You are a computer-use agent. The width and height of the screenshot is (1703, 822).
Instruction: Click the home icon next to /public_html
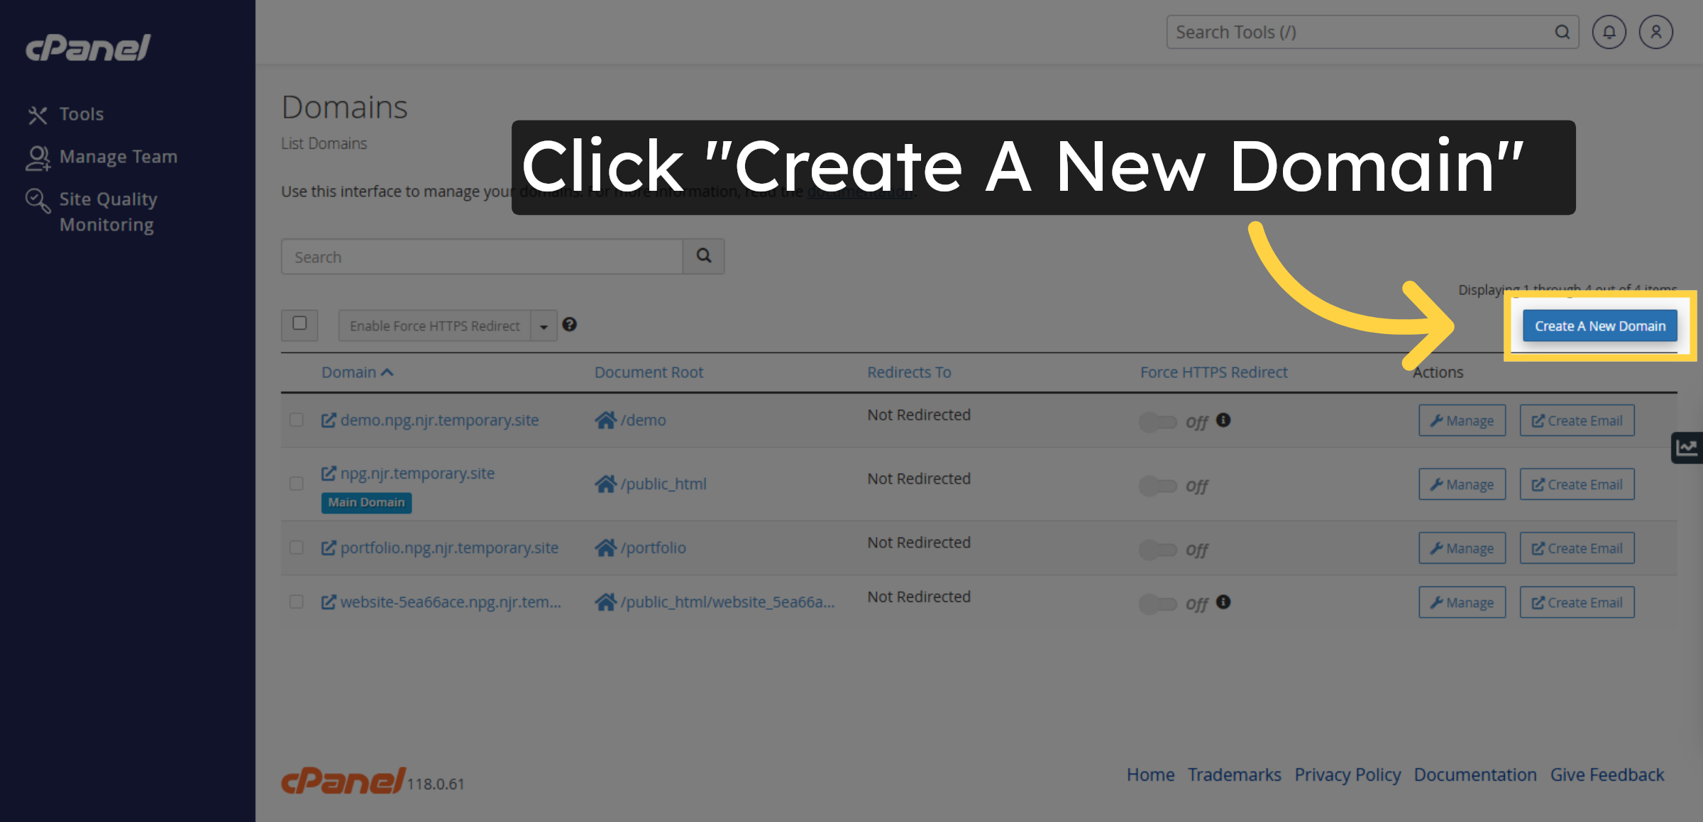coord(606,484)
